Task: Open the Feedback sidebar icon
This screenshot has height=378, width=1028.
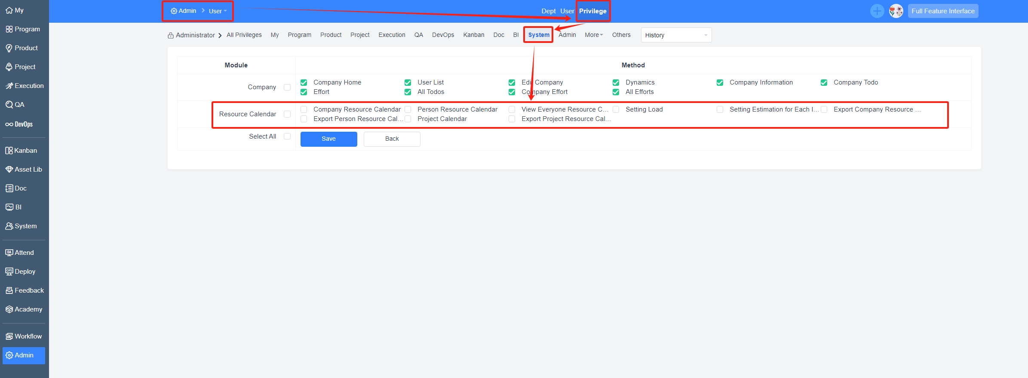Action: pyautogui.click(x=9, y=290)
